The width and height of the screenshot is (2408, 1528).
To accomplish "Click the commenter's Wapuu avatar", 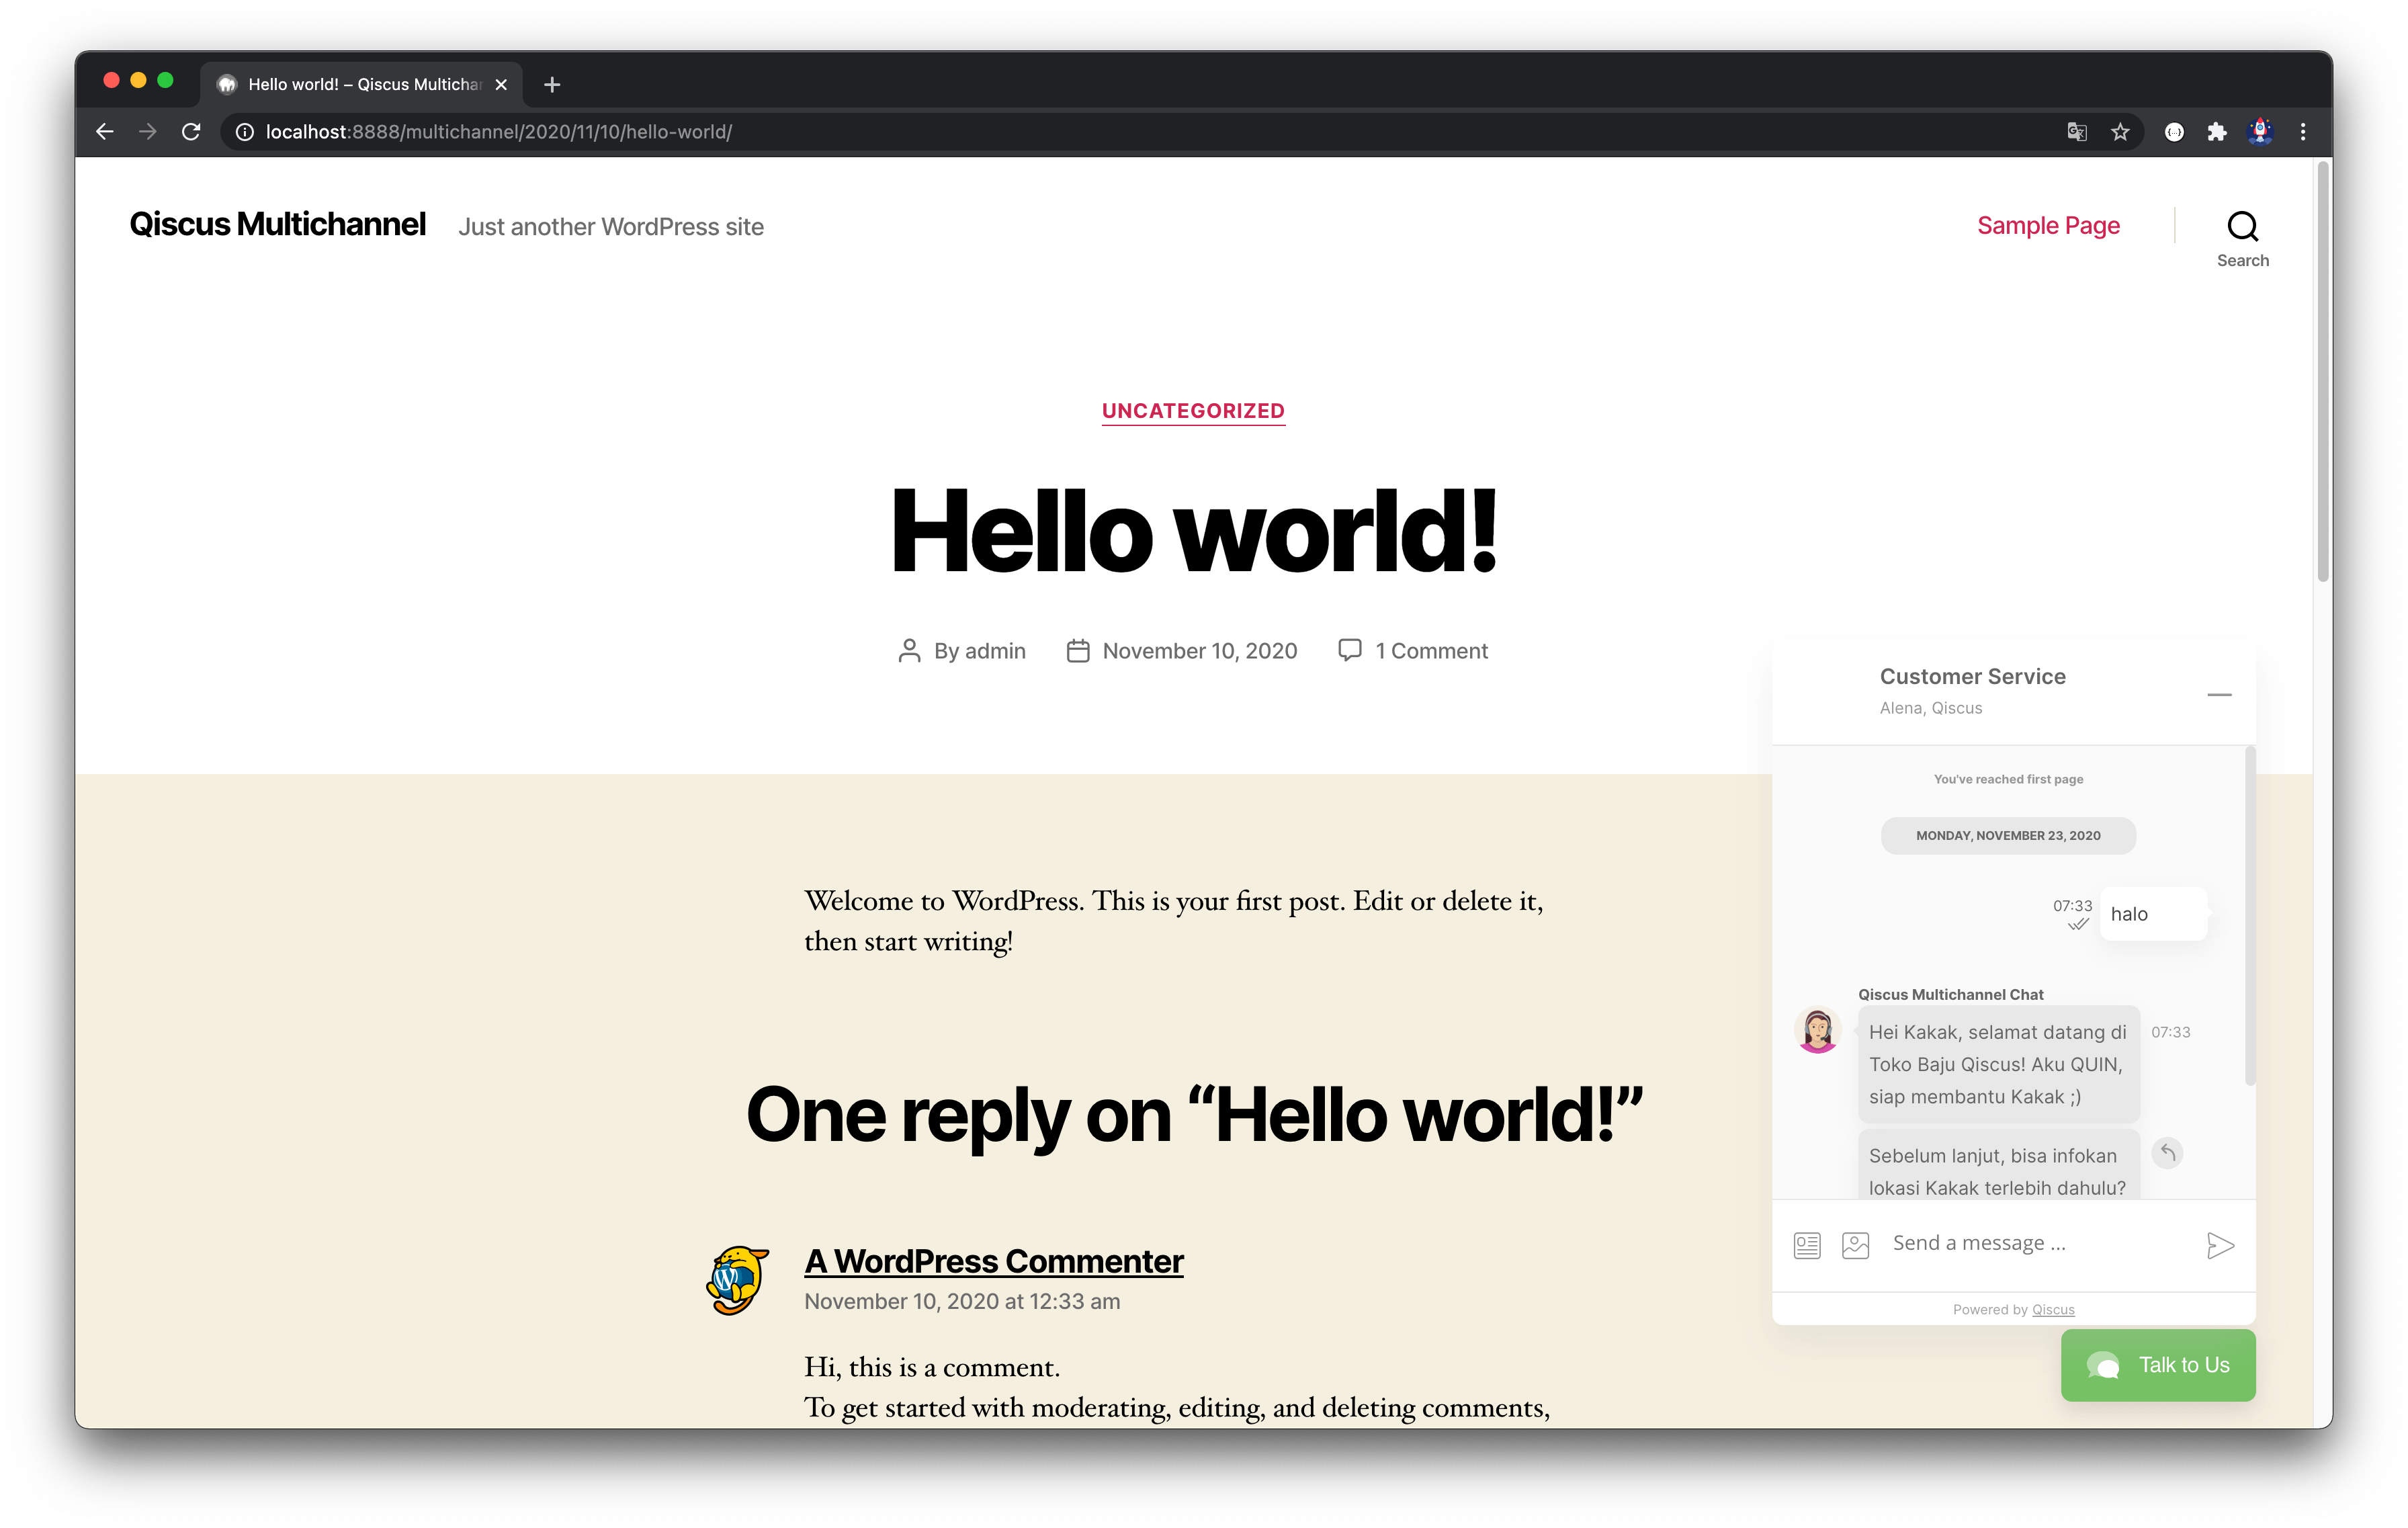I will point(738,1280).
